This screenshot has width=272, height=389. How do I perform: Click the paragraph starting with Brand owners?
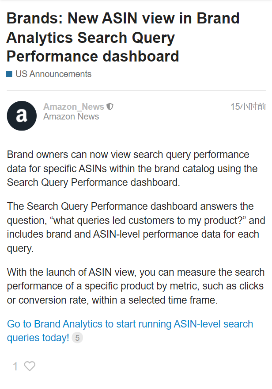(132, 169)
